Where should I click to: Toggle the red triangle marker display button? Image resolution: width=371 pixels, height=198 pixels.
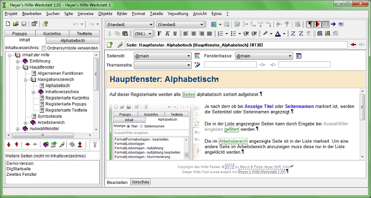point(318,24)
